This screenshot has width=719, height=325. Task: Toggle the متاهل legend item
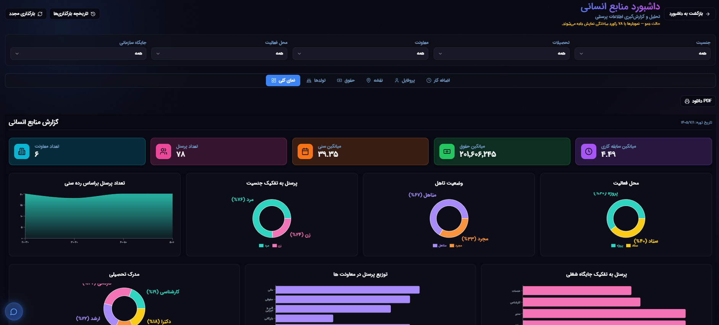[x=440, y=246]
